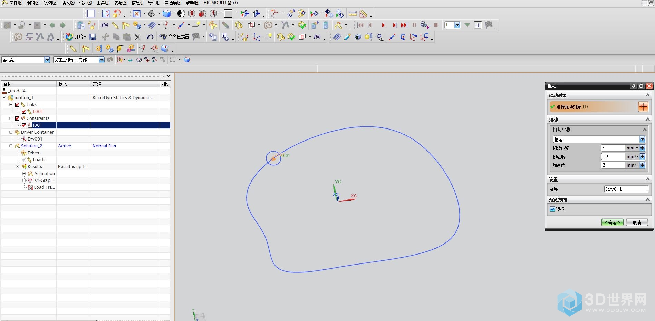This screenshot has width=655, height=321.
Task: Toggle the 预览 preview checkbox
Action: [552, 209]
